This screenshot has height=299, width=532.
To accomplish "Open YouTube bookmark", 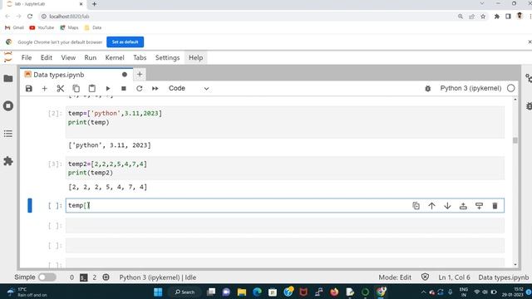I will coord(42,27).
